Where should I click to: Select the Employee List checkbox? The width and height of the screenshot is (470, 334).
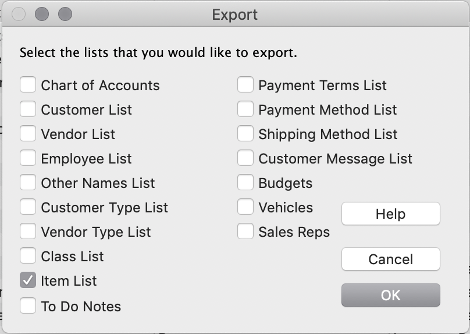click(x=28, y=158)
